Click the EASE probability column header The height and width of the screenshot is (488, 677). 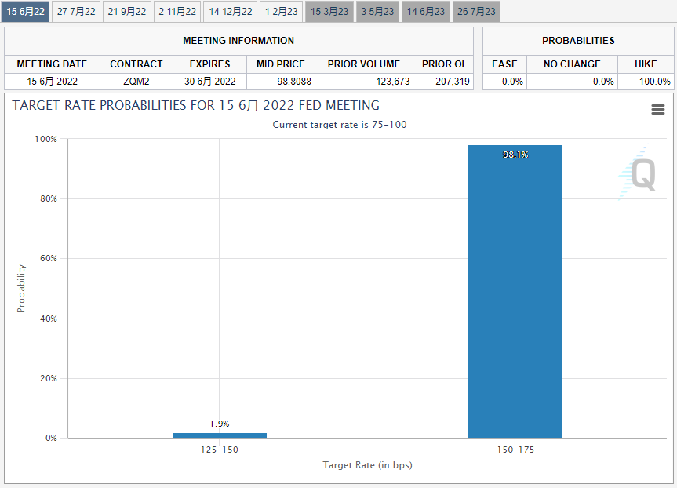[x=504, y=64]
